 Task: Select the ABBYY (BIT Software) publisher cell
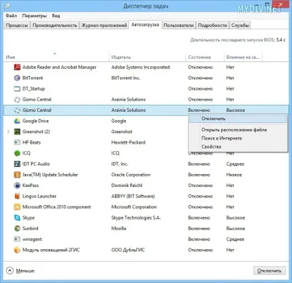[x=133, y=196]
